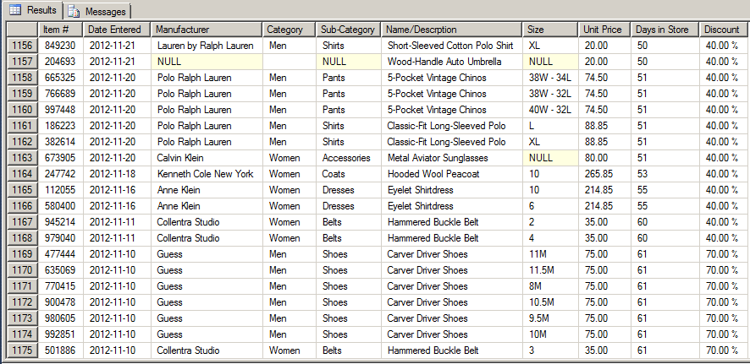Viewport: 750px width, 364px height.
Task: Select the NULL Sub-Category cell in row 1157
Action: tap(349, 62)
